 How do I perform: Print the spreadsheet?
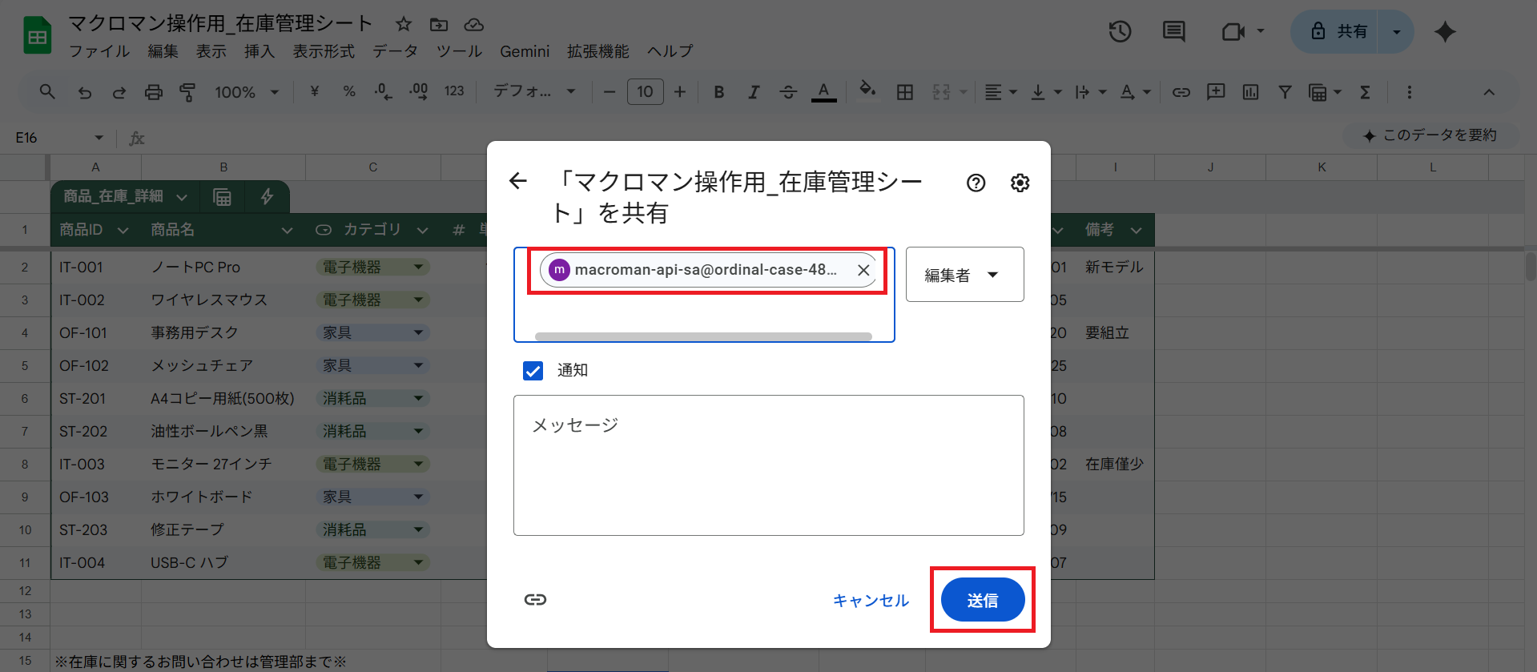[153, 92]
